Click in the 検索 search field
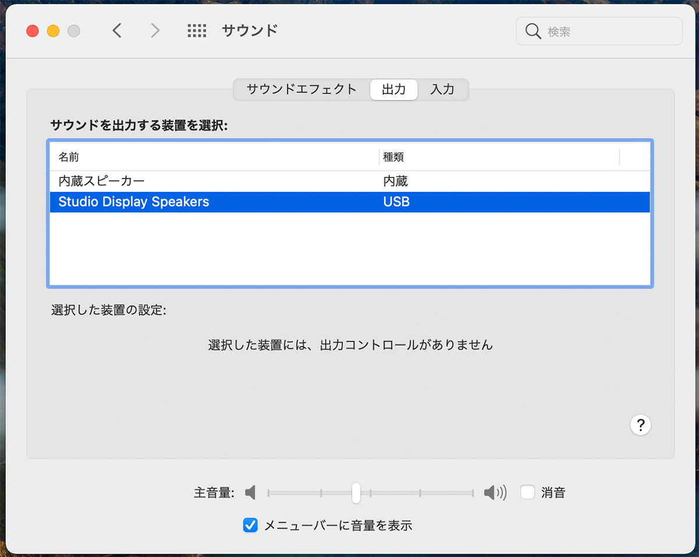This screenshot has height=557, width=699. coord(609,31)
